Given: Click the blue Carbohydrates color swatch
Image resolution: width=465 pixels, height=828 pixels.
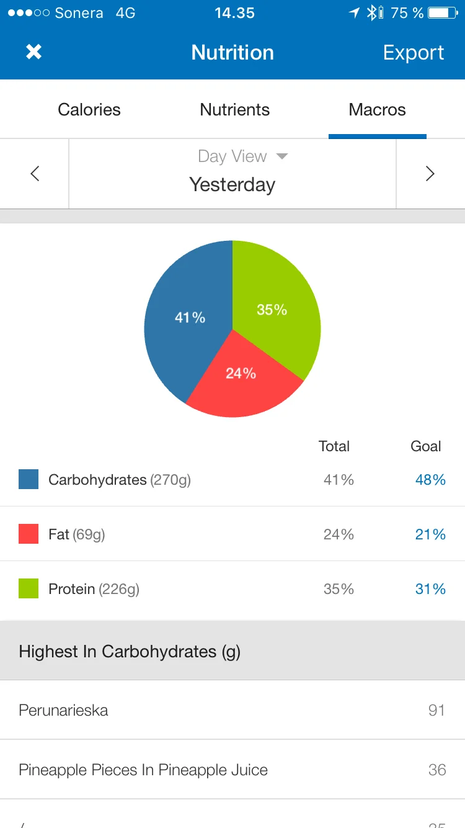Looking at the screenshot, I should 29,479.
